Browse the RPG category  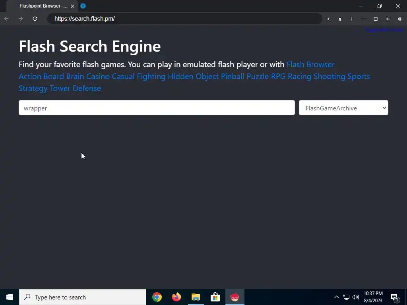[278, 76]
